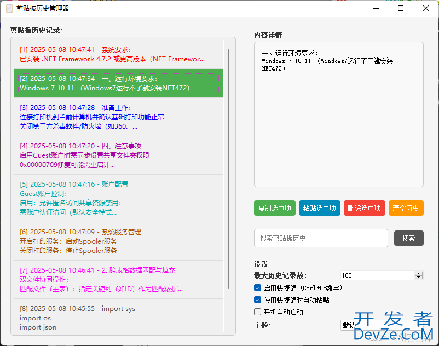Enable 开机自动启动 checkbox
Image resolution: width=439 pixels, height=346 pixels.
[258, 312]
